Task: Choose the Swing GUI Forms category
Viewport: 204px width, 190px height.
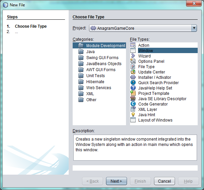Action: 102,58
